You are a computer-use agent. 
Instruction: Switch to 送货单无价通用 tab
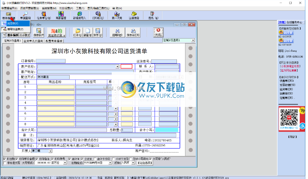coord(33,41)
